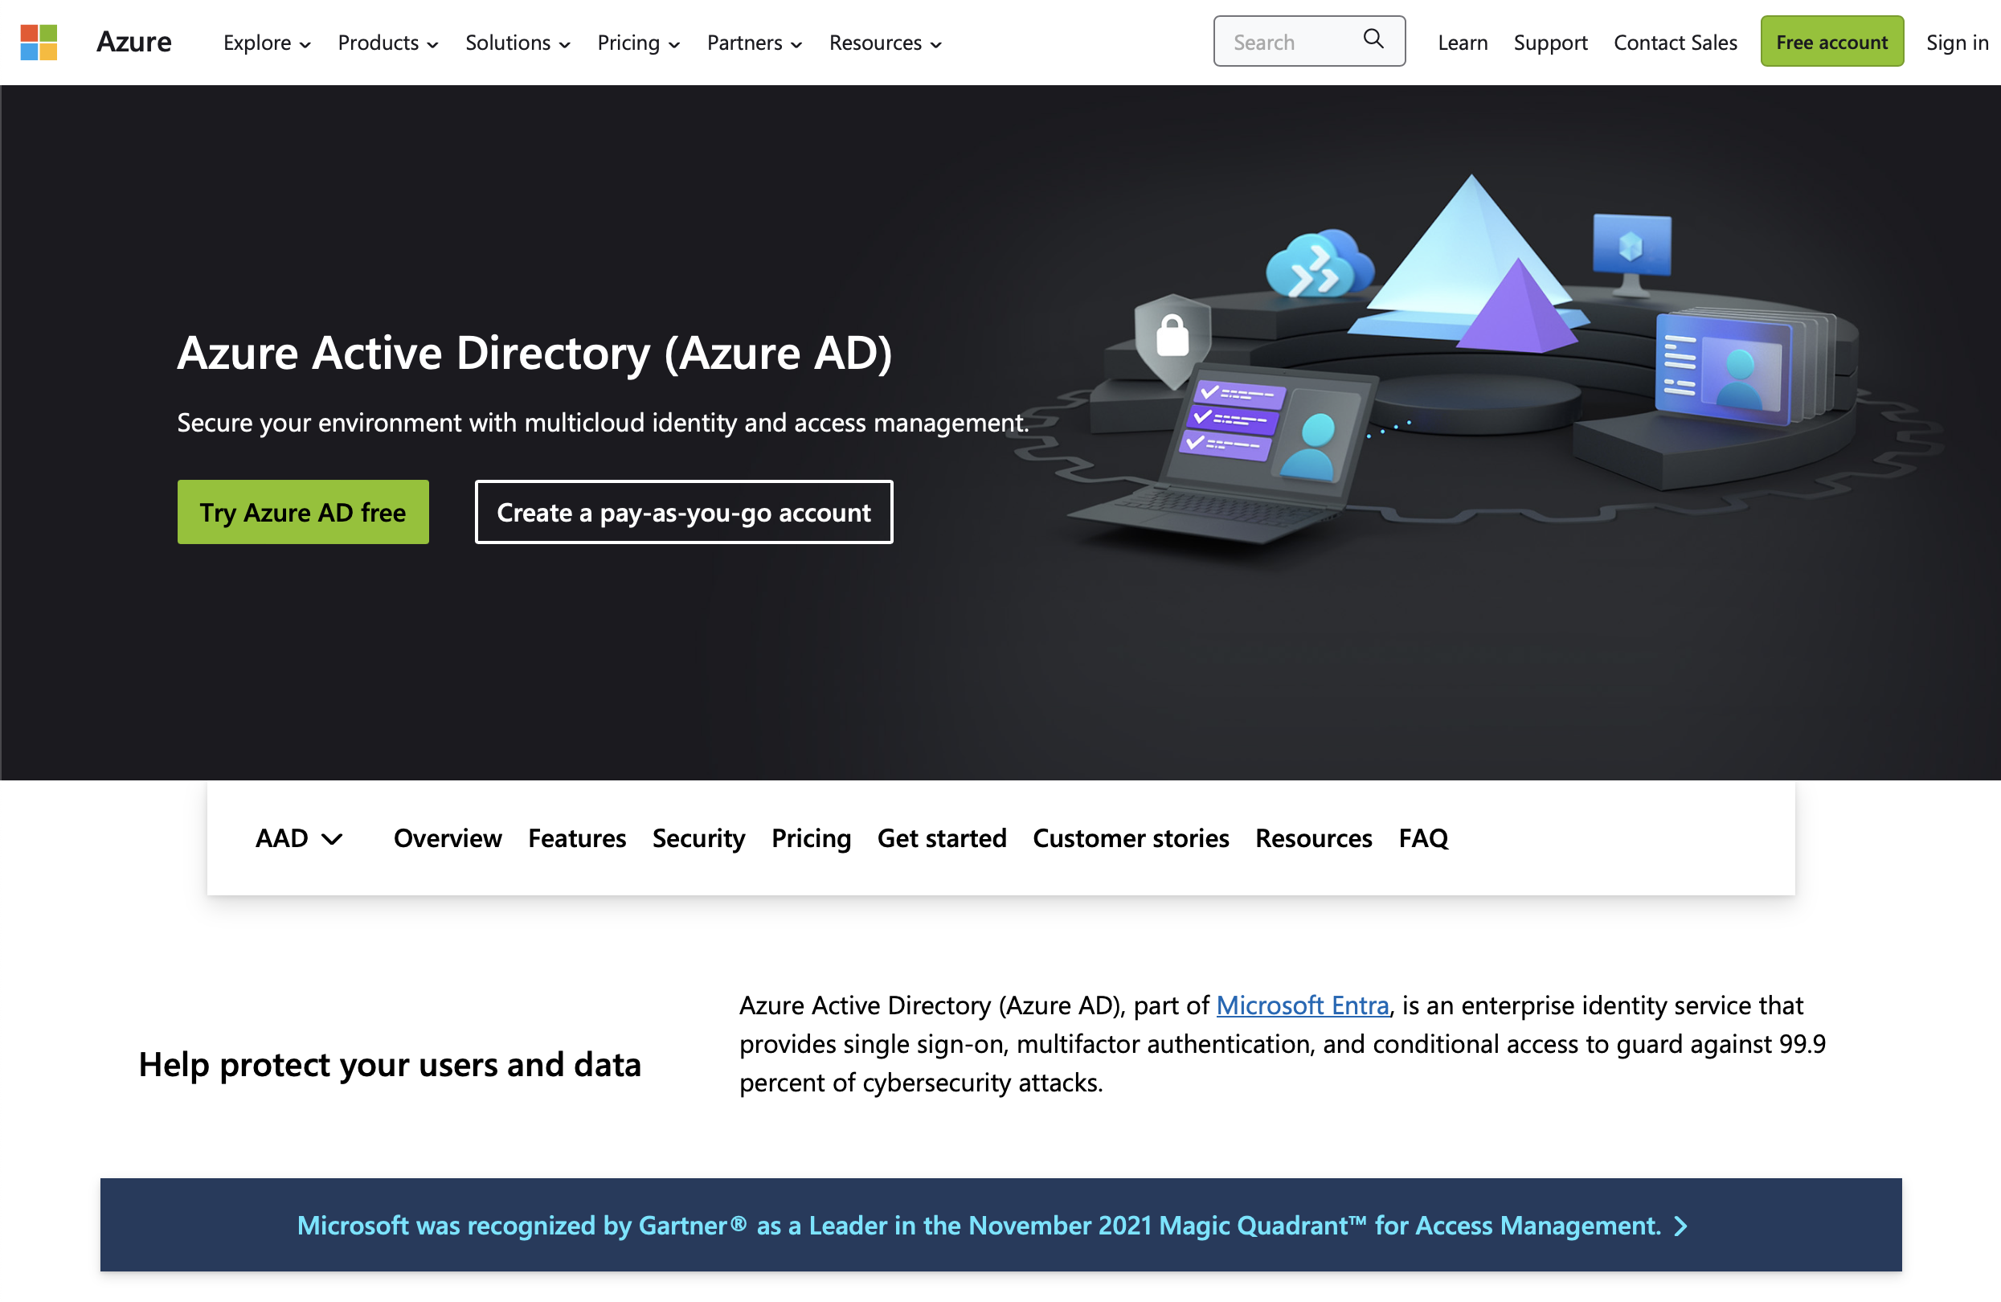Create a pay-as-you-go account
Screen dimensions: 2001x1302
click(x=684, y=512)
